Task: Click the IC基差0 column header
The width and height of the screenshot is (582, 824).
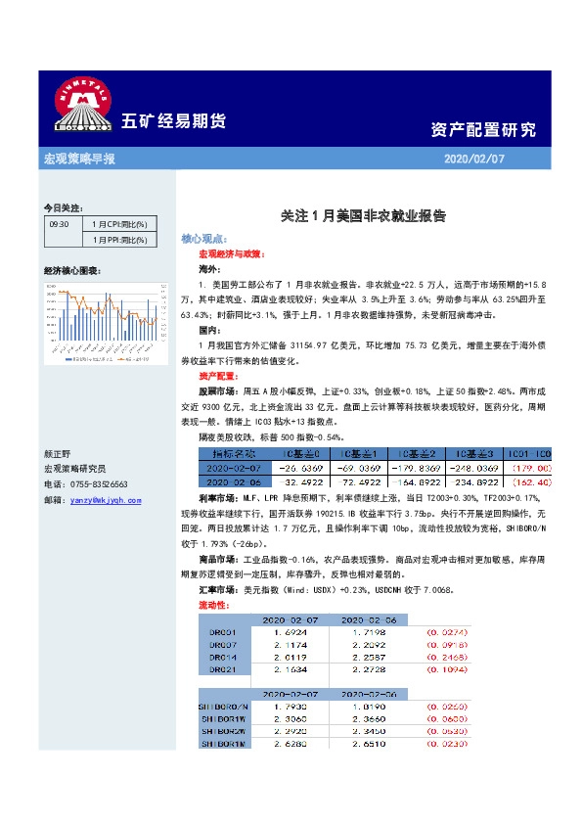Action: 301,453
